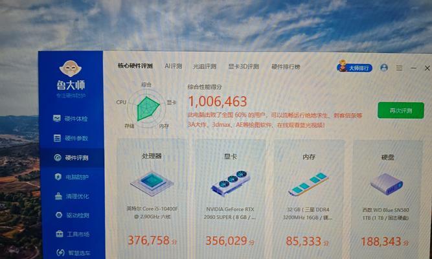This screenshot has width=432, height=259.
Task: Select 硬件评测 sidebar item
Action: pyautogui.click(x=71, y=157)
